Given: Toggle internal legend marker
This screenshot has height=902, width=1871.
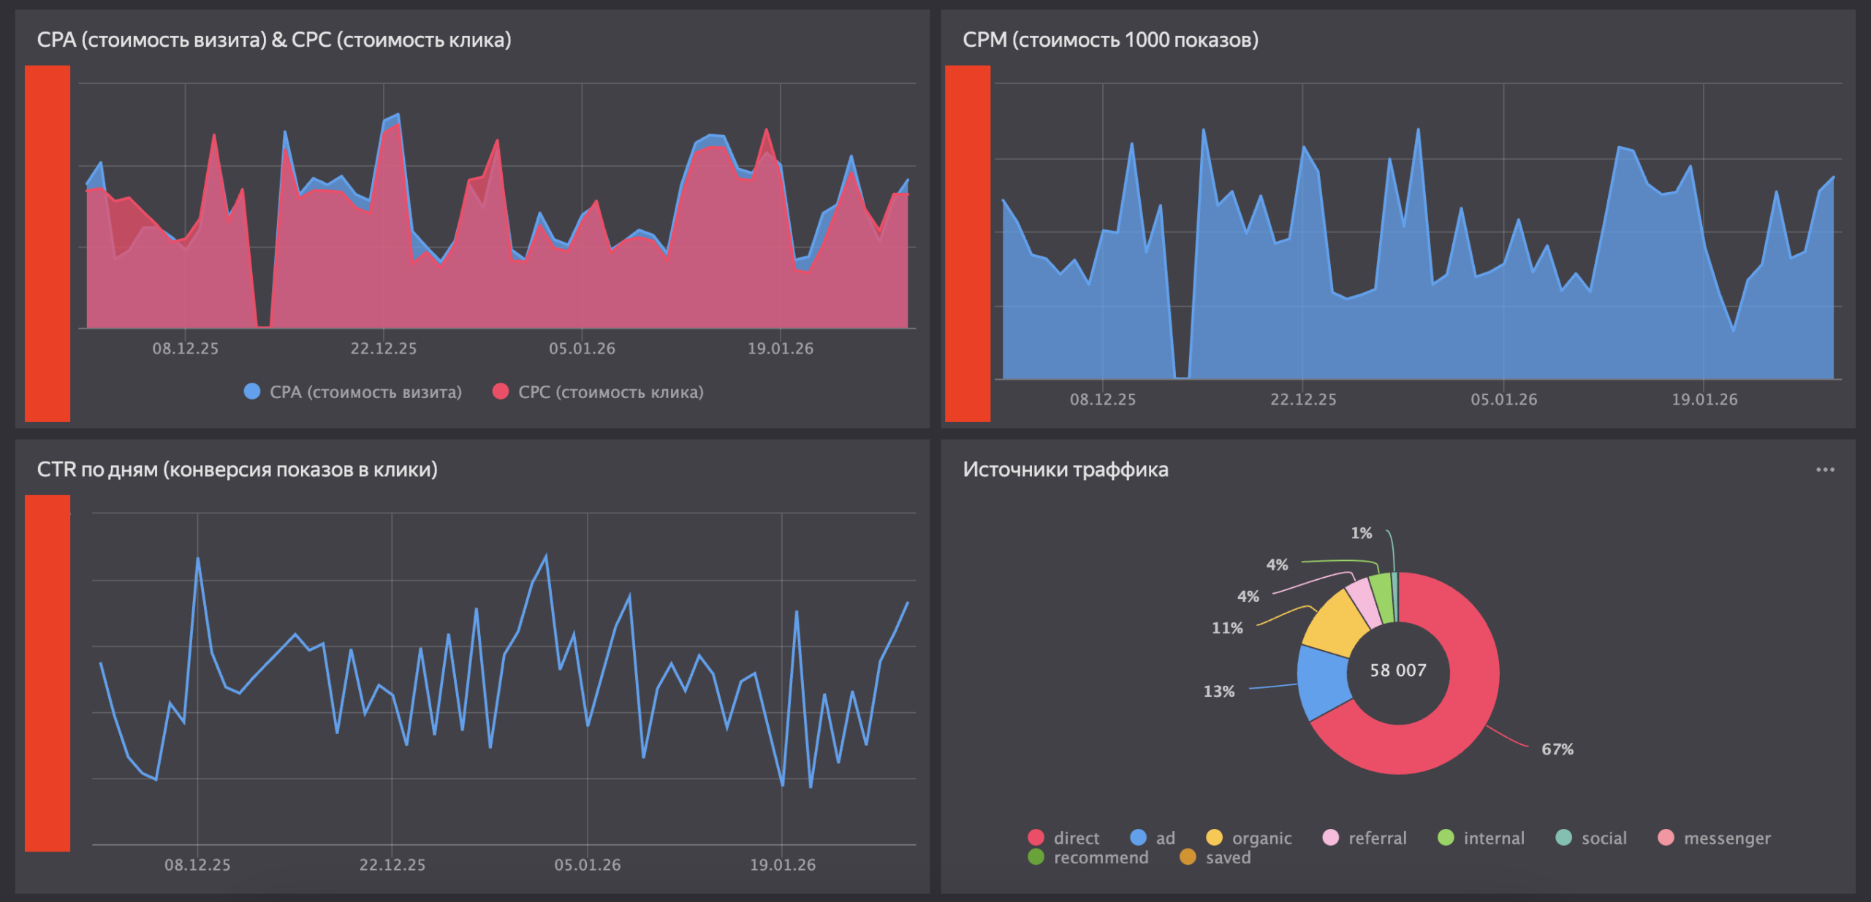Looking at the screenshot, I should point(1446,838).
